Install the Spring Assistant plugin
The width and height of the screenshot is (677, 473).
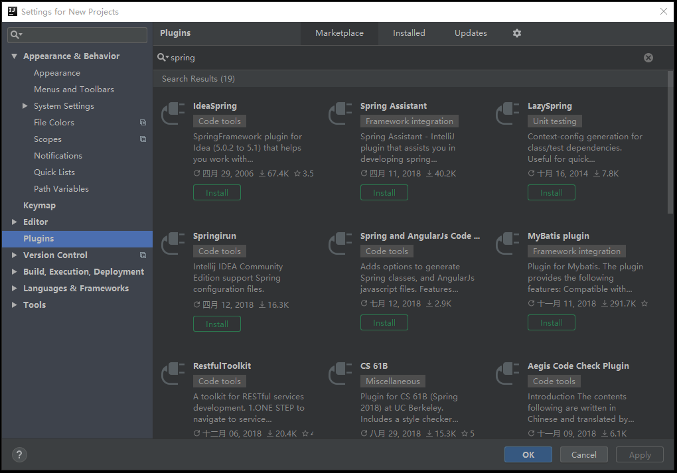click(x=384, y=192)
